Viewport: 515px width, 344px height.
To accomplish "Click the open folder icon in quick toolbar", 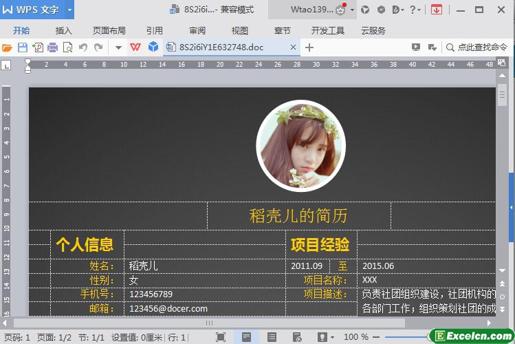I will [8, 47].
